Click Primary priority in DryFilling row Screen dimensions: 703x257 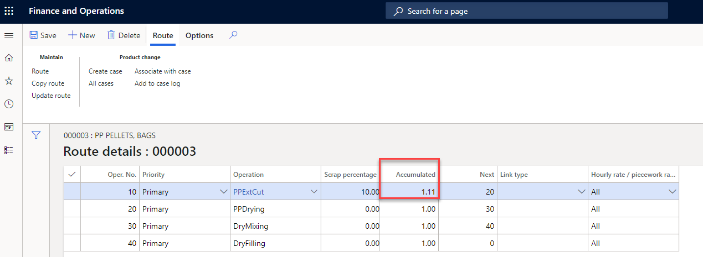185,243
